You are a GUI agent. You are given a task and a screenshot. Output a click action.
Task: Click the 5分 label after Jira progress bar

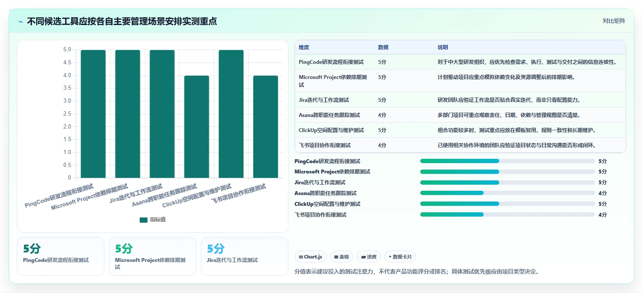[x=602, y=183]
